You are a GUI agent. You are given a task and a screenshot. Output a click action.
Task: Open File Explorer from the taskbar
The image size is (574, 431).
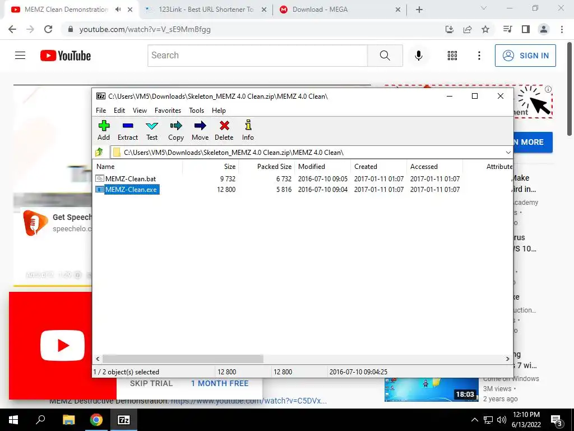(68, 420)
